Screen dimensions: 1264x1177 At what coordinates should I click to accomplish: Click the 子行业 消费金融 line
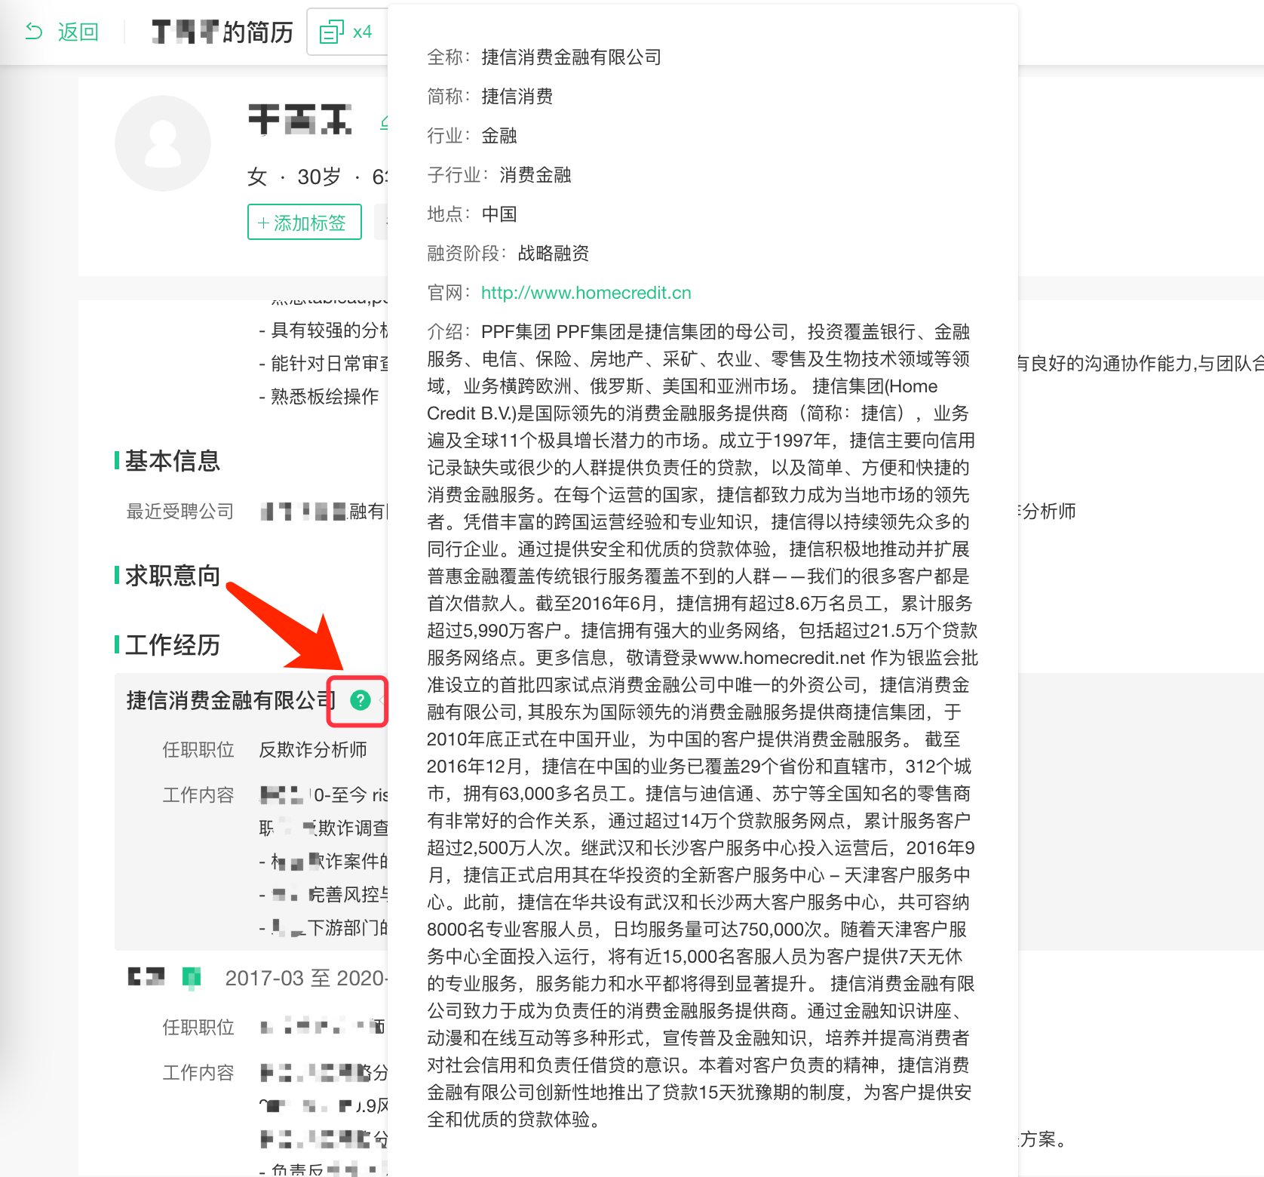pyautogui.click(x=499, y=175)
